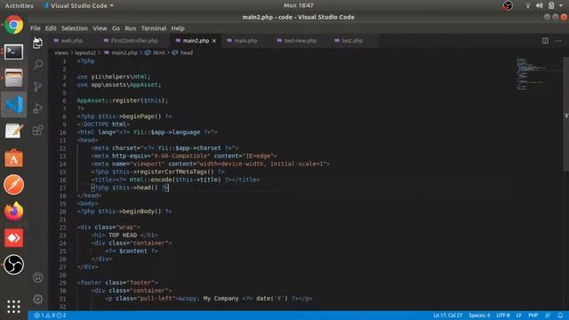Open the network indicator in top bar
This screenshot has height=320, width=569.
(527, 5)
